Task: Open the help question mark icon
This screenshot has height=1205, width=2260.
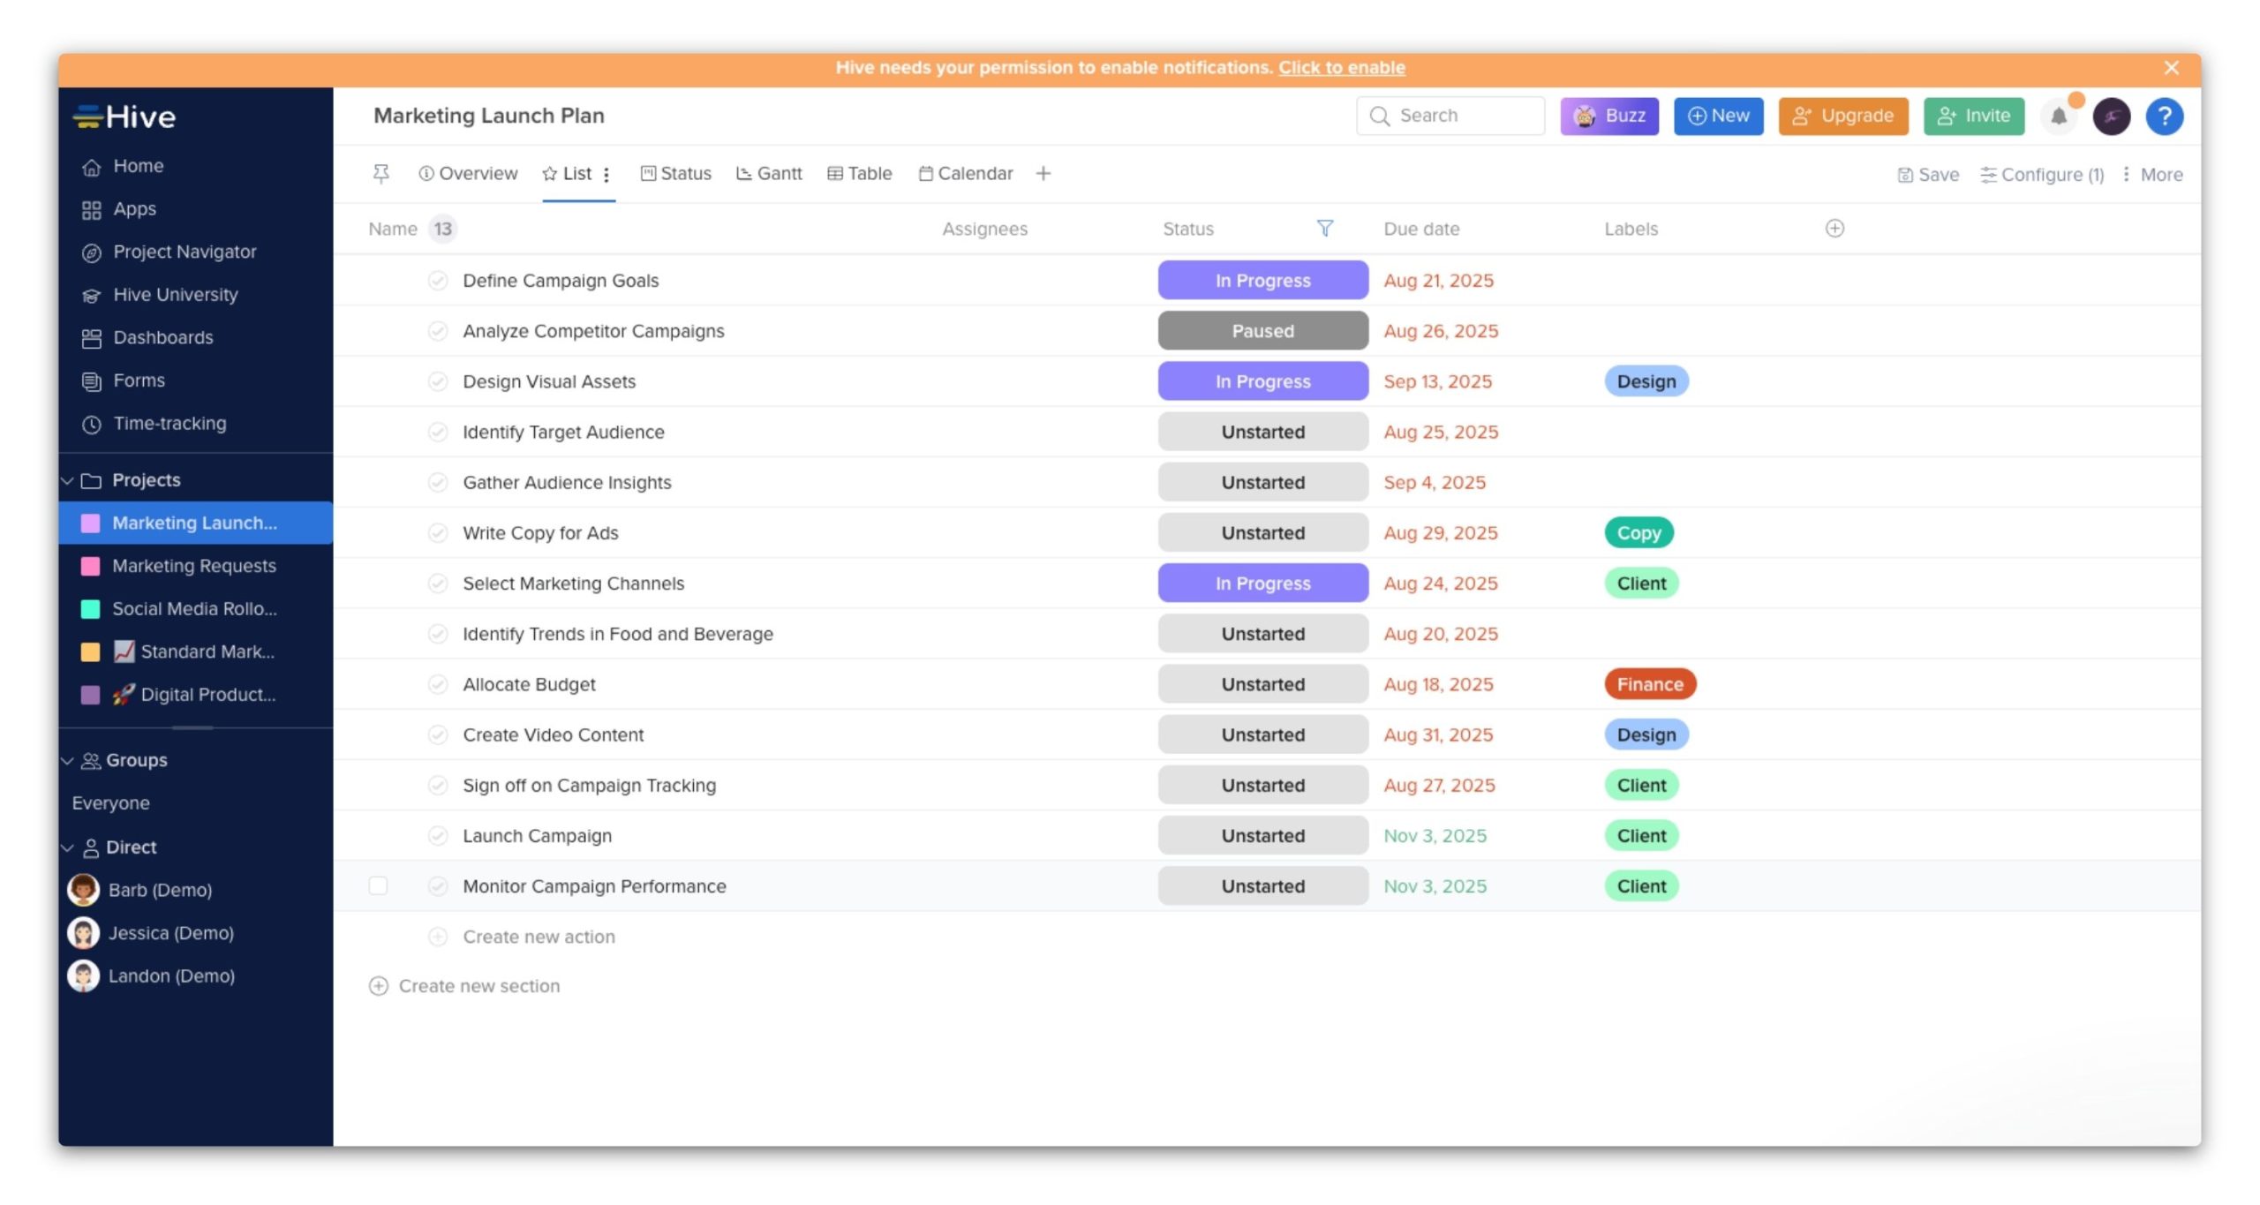Action: 2164,117
